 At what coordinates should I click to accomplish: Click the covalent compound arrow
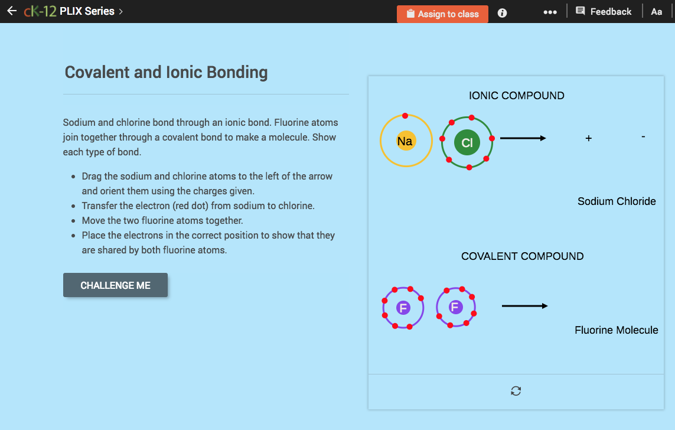(x=524, y=306)
